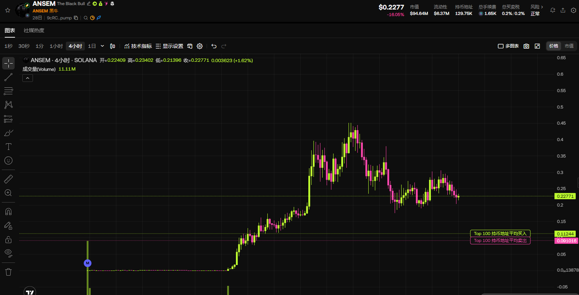This screenshot has width=579, height=295.
Task: Click the ANSEM token avatar image
Action: [x=22, y=10]
